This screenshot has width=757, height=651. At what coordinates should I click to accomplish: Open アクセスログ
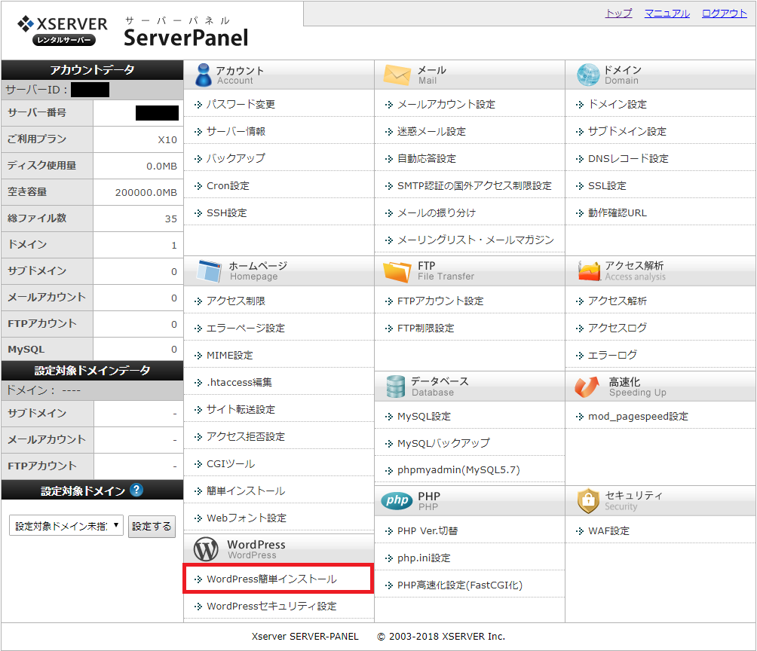click(617, 329)
